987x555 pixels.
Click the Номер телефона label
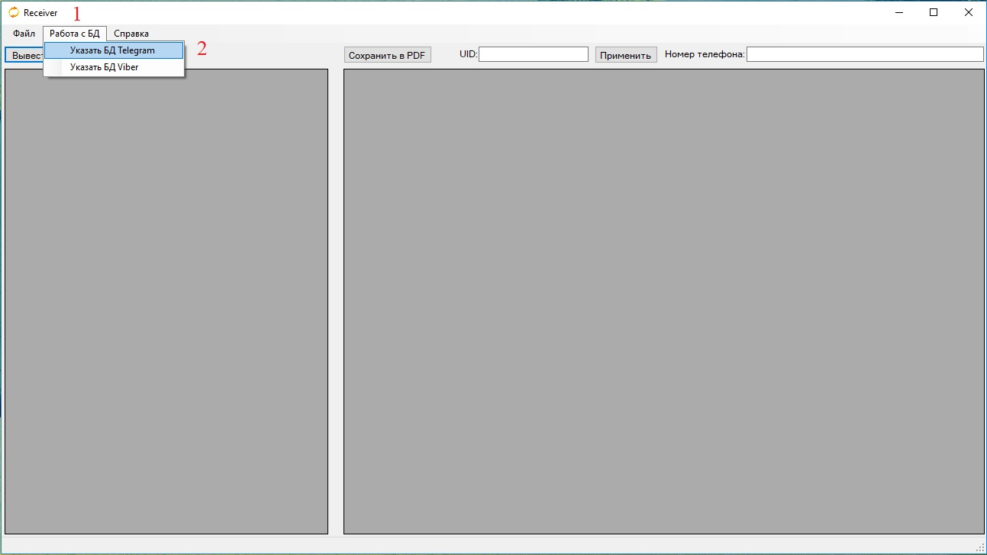pos(704,54)
